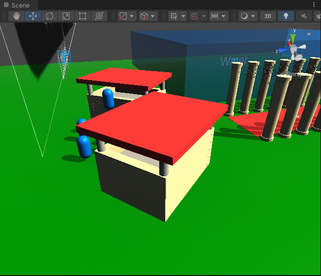Toggle scene audio mute
Screen dimensions: 321x276
pyautogui.click(x=303, y=16)
